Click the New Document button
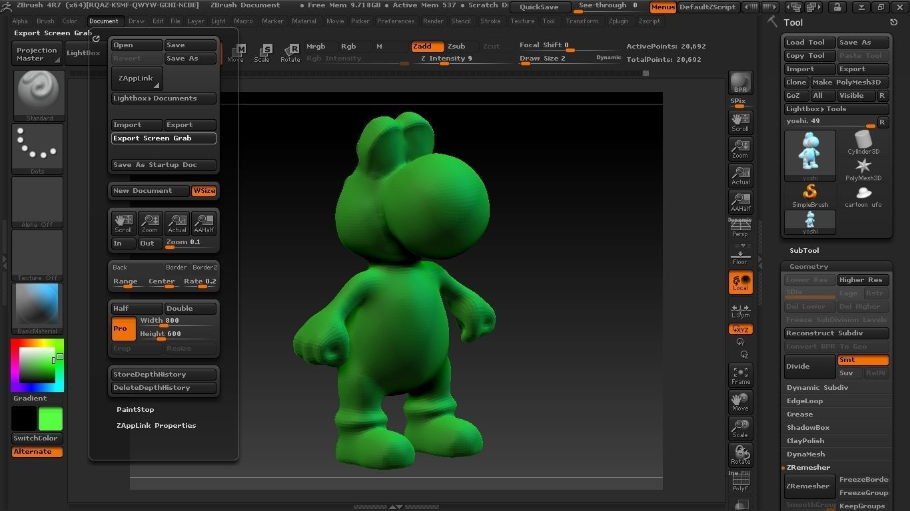 tap(151, 191)
